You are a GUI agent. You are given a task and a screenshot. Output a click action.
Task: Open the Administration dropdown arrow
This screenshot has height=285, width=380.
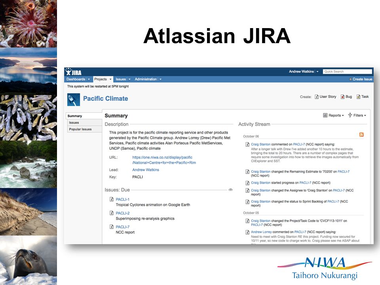[160, 79]
